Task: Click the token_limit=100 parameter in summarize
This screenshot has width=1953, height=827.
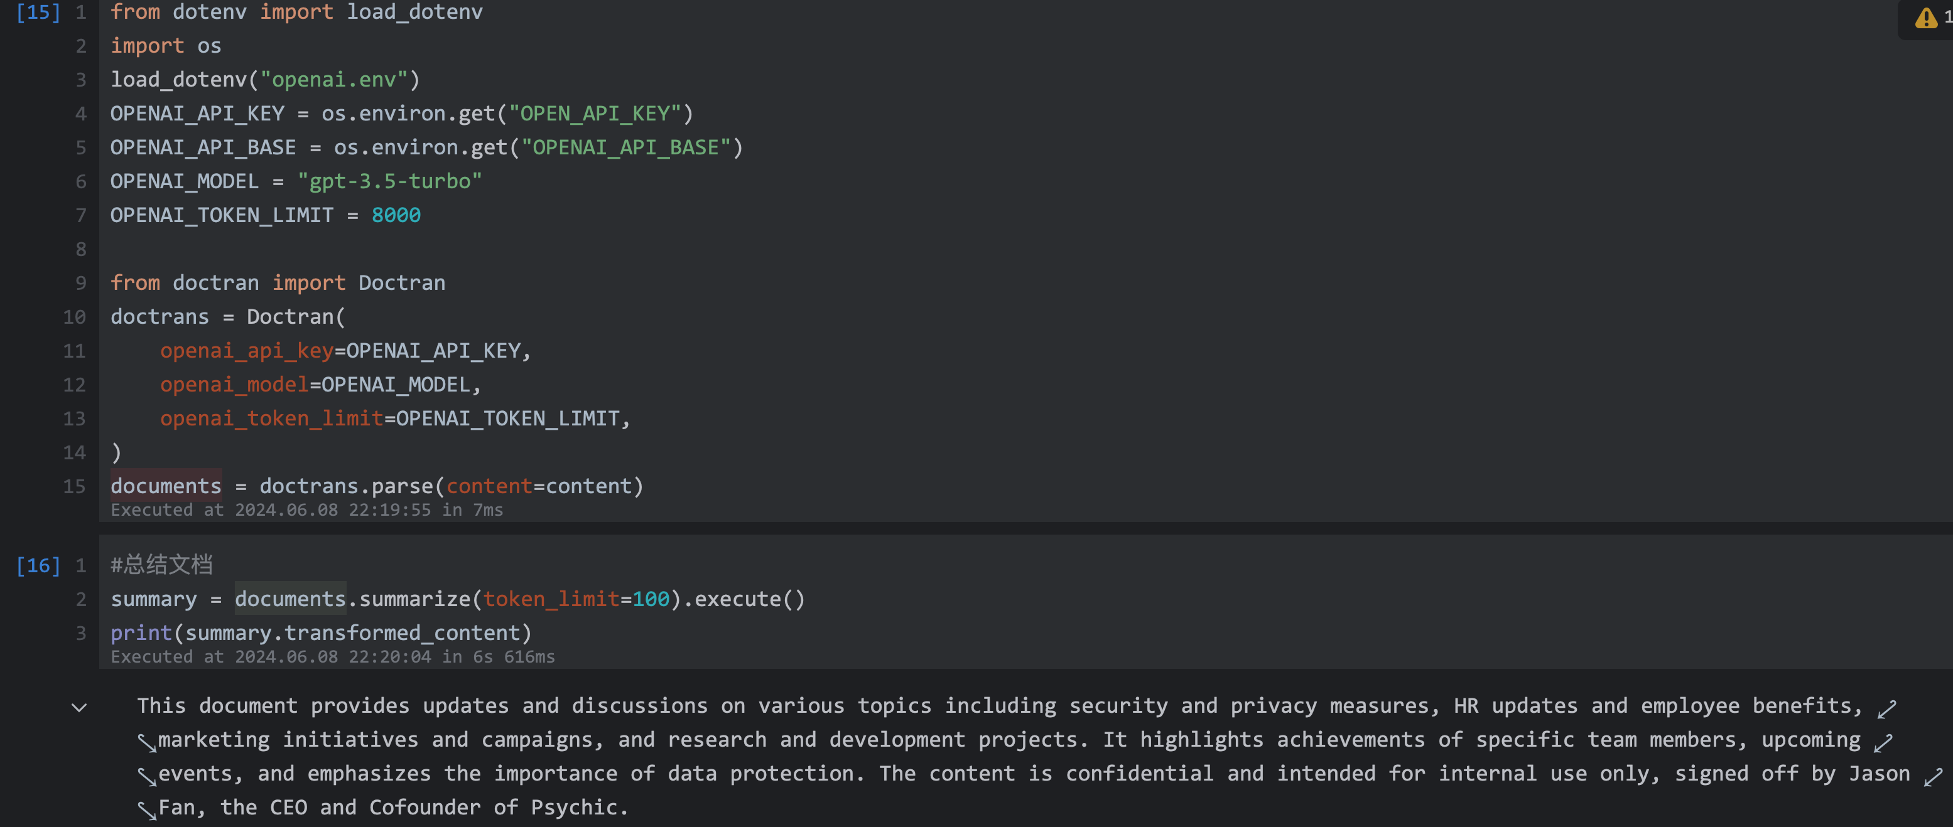Action: (576, 599)
